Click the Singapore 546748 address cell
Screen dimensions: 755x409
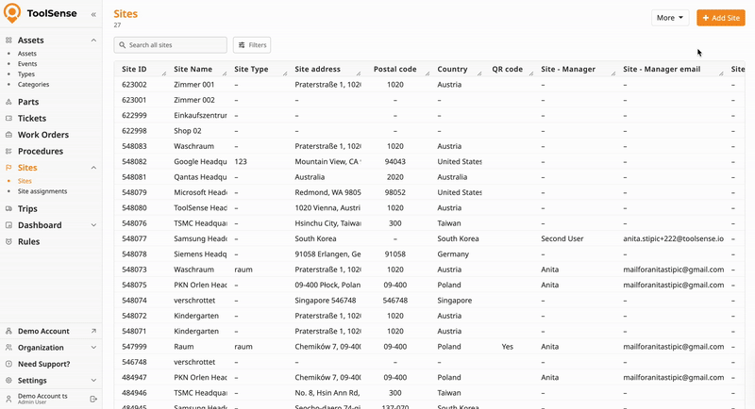pos(326,301)
